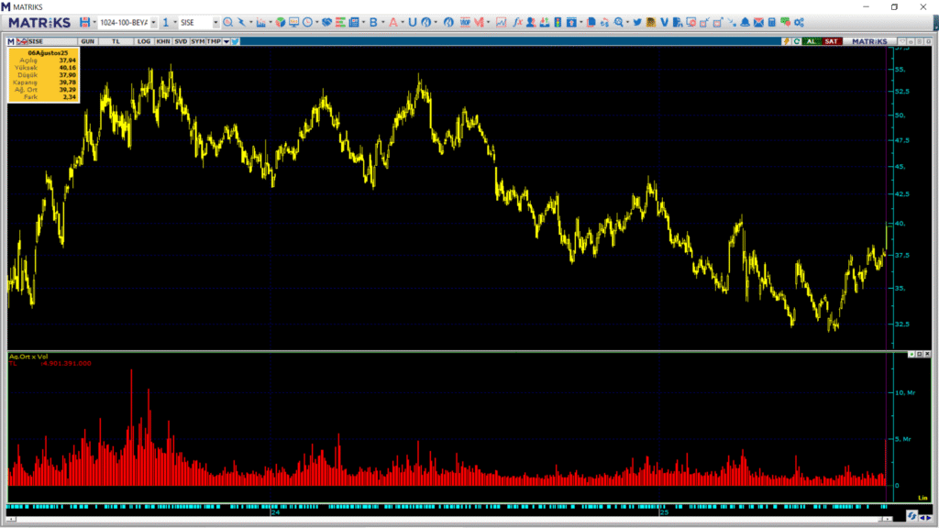939x528 pixels.
Task: Click the fx formula icon
Action: tap(517, 22)
